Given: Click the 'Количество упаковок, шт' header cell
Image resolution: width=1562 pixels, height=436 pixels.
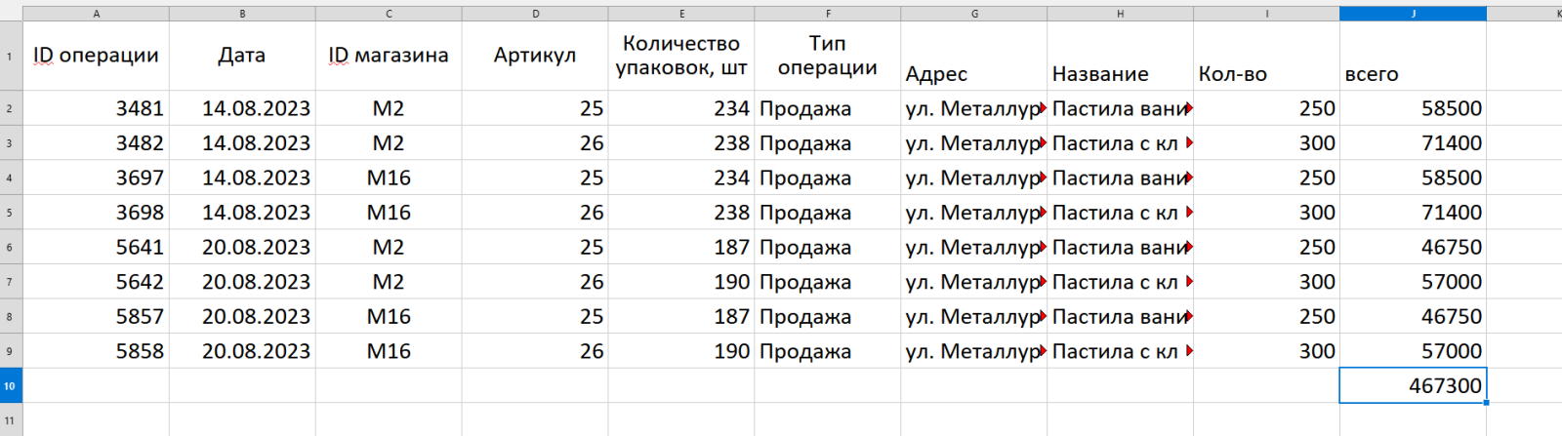Looking at the screenshot, I should coord(681,56).
